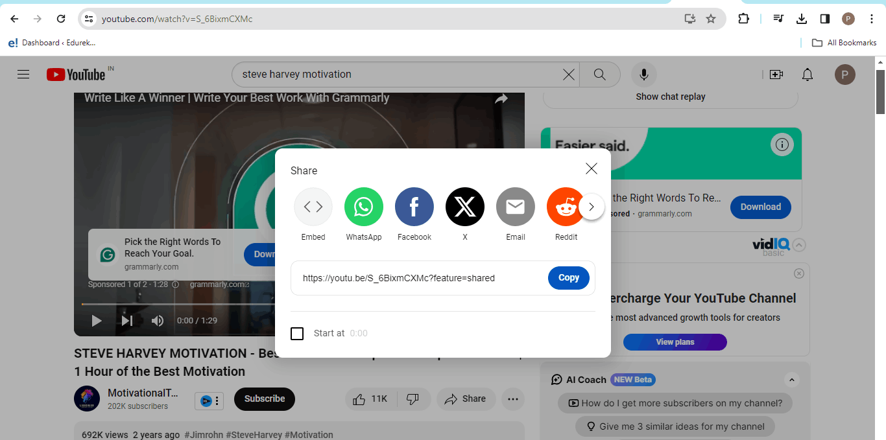
Task: Open the YouTube hamburger guide menu
Action: tap(23, 75)
